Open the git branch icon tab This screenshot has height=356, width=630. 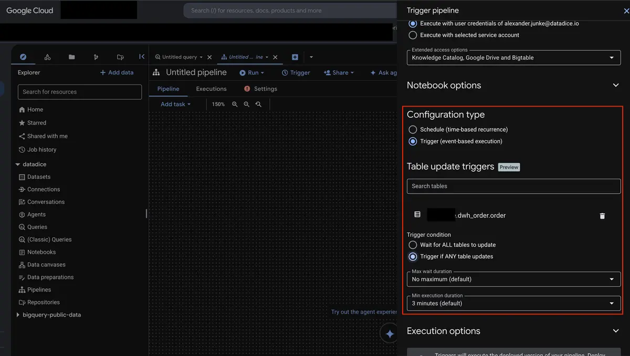(x=96, y=57)
